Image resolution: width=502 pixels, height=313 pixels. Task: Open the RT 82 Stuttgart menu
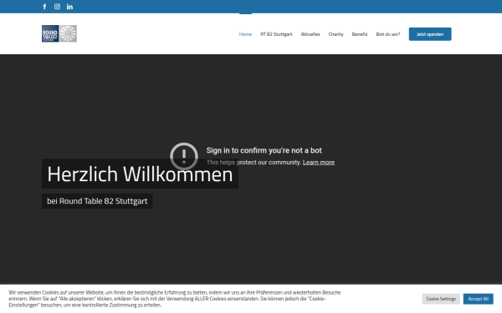point(276,34)
